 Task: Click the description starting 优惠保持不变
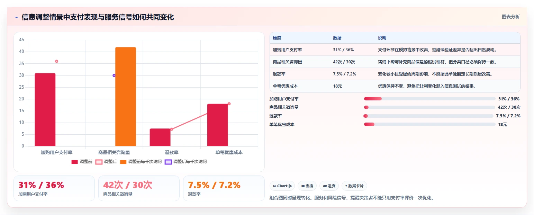pyautogui.click(x=427, y=86)
